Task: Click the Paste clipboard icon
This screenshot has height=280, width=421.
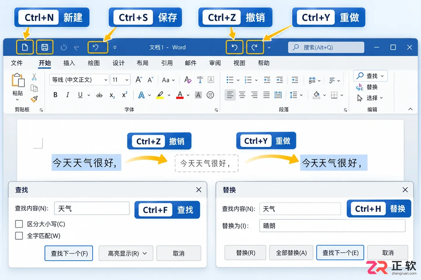Action: tap(18, 80)
